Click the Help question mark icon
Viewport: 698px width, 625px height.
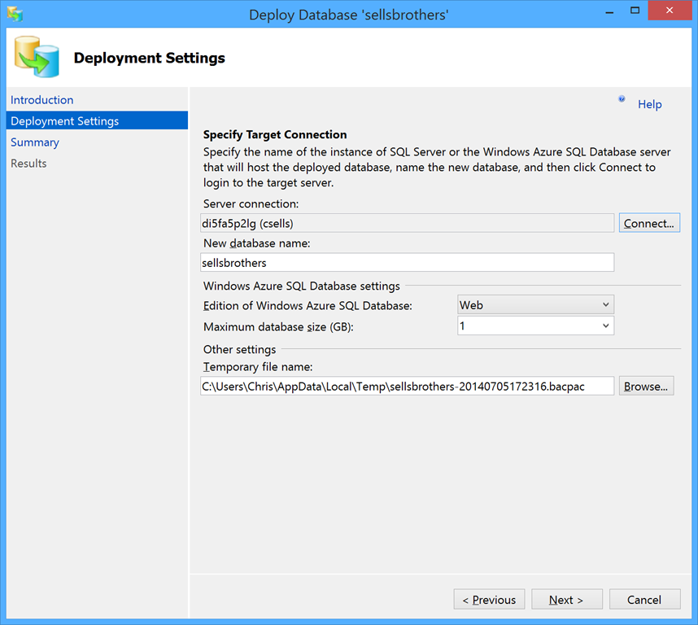click(622, 98)
